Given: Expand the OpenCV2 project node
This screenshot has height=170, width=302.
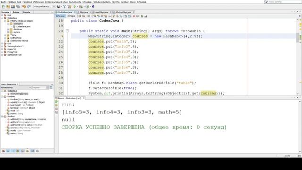Looking at the screenshot, I should tap(2, 49).
